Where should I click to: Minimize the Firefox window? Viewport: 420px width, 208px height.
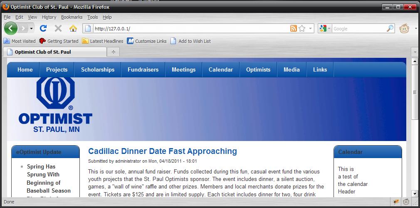pos(387,7)
